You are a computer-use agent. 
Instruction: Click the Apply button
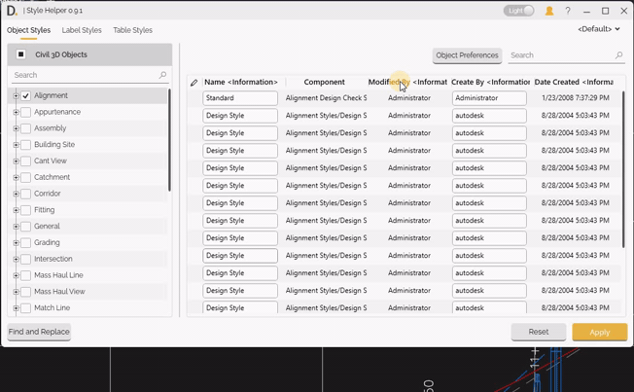(x=600, y=332)
